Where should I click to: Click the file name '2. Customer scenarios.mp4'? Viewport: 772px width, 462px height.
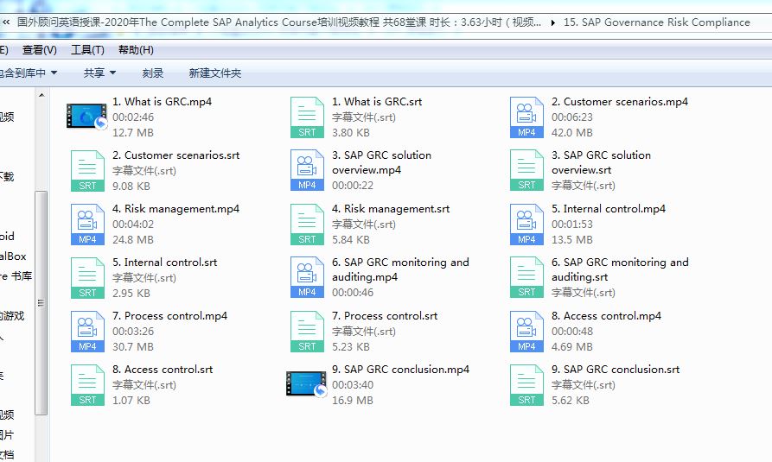point(620,102)
